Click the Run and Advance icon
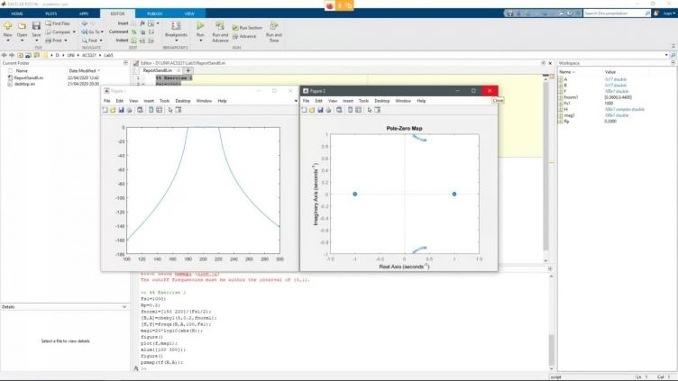The width and height of the screenshot is (678, 381). 220,26
